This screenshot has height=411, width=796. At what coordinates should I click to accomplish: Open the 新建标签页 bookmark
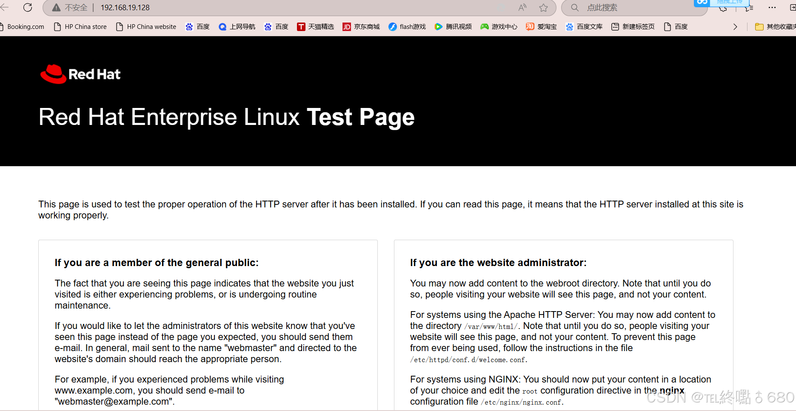tap(633, 27)
